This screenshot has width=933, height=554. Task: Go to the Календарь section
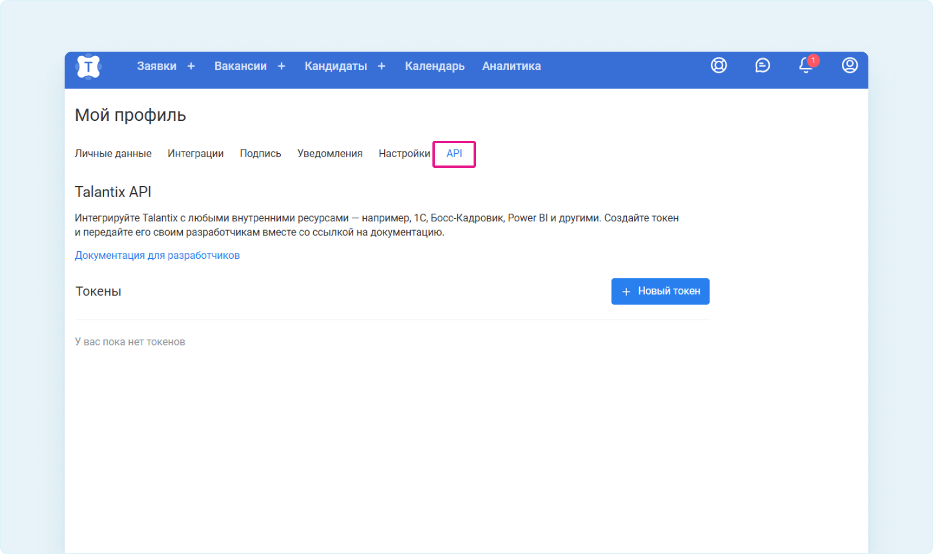pos(435,66)
